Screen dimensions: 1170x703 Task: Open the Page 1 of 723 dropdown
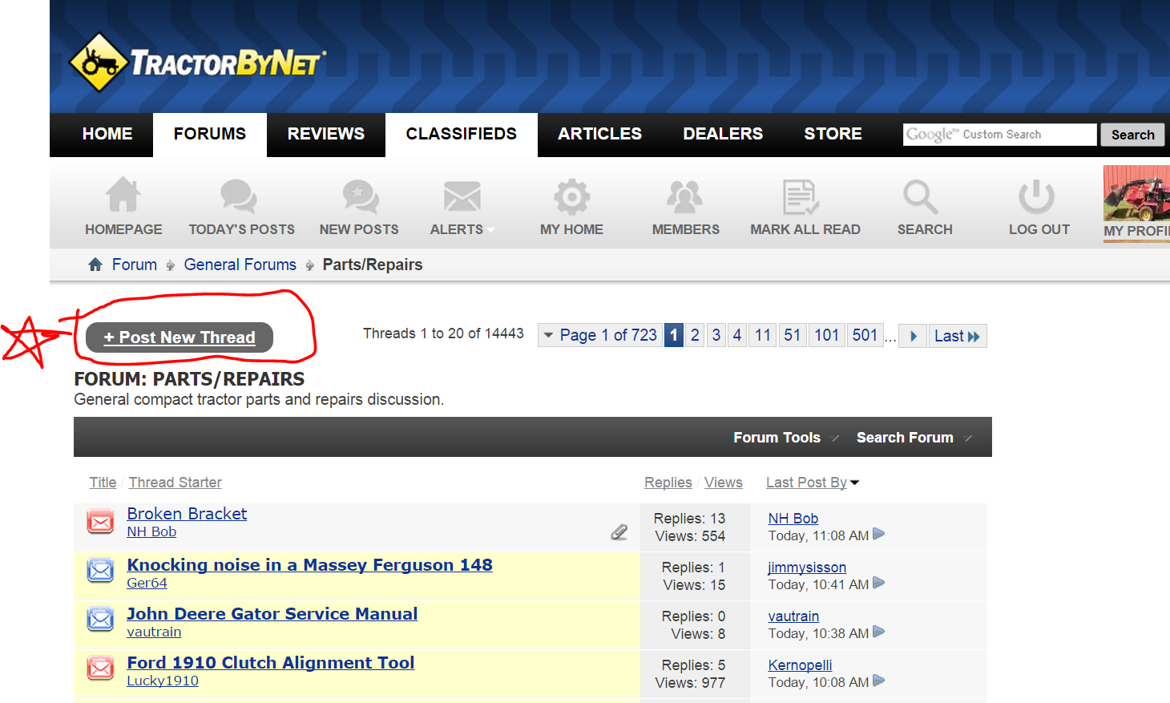coord(599,335)
